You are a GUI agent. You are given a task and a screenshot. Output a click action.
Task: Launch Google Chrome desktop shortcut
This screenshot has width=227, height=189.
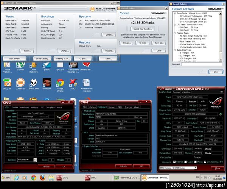(60, 85)
